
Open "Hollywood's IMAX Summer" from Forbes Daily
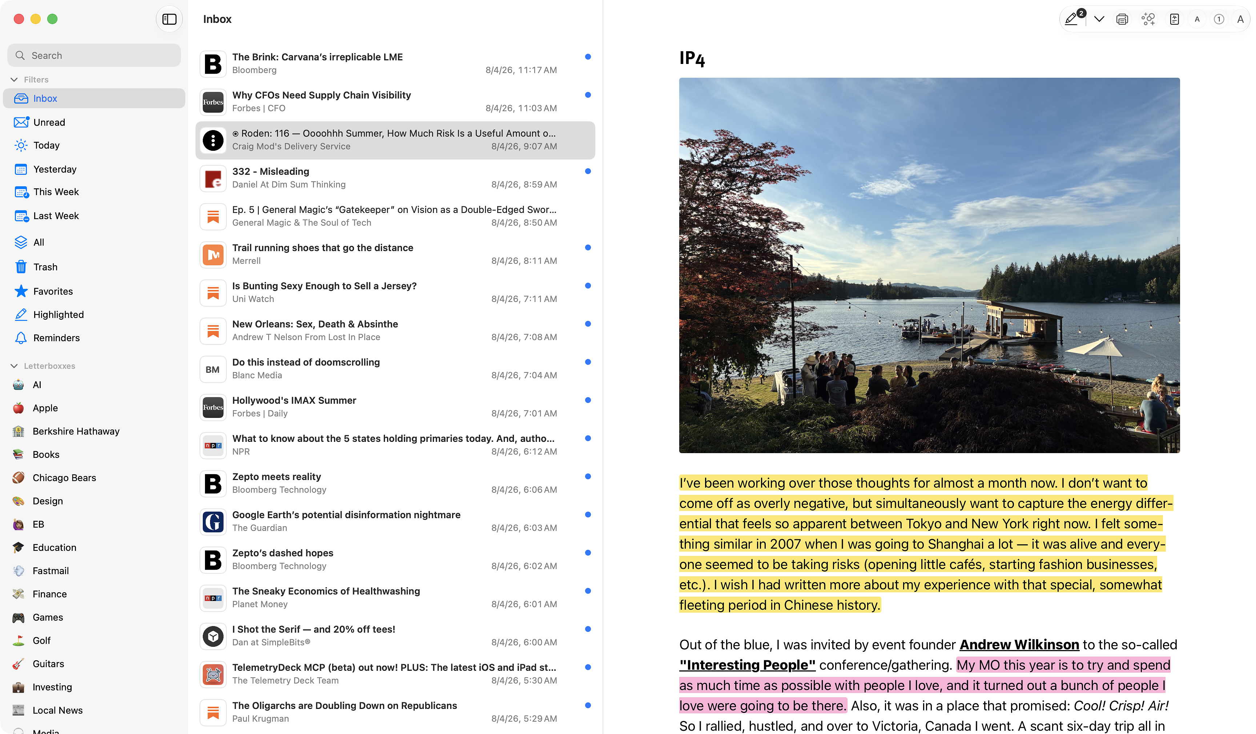coord(395,407)
